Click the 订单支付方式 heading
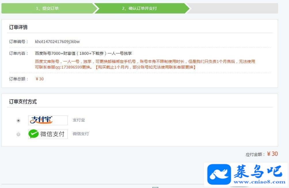The image size is (289, 188). click(23, 102)
